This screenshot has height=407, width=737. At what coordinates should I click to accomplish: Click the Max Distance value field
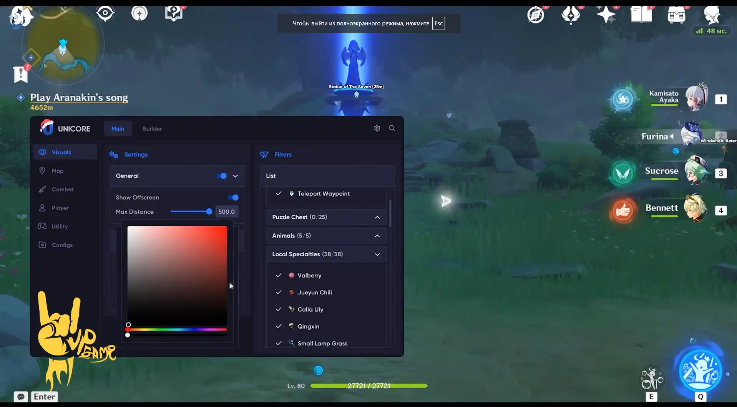227,212
